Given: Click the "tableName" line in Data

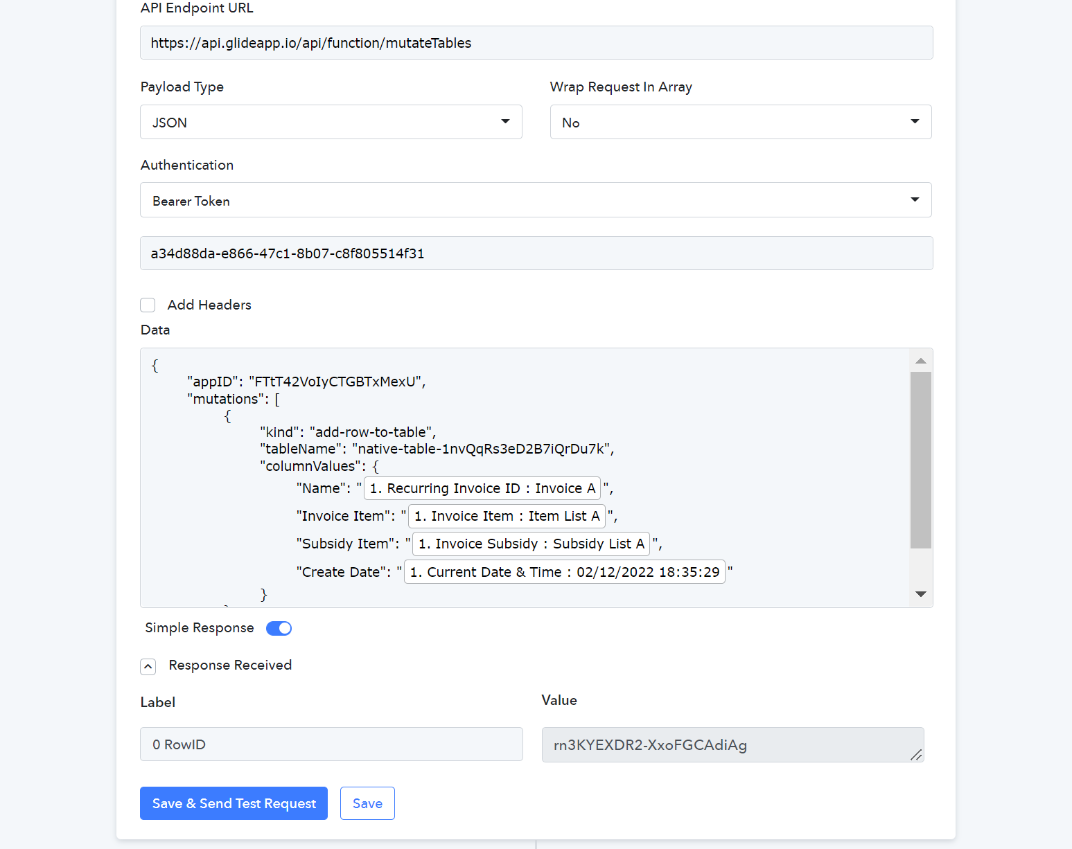Looking at the screenshot, I should click(437, 449).
